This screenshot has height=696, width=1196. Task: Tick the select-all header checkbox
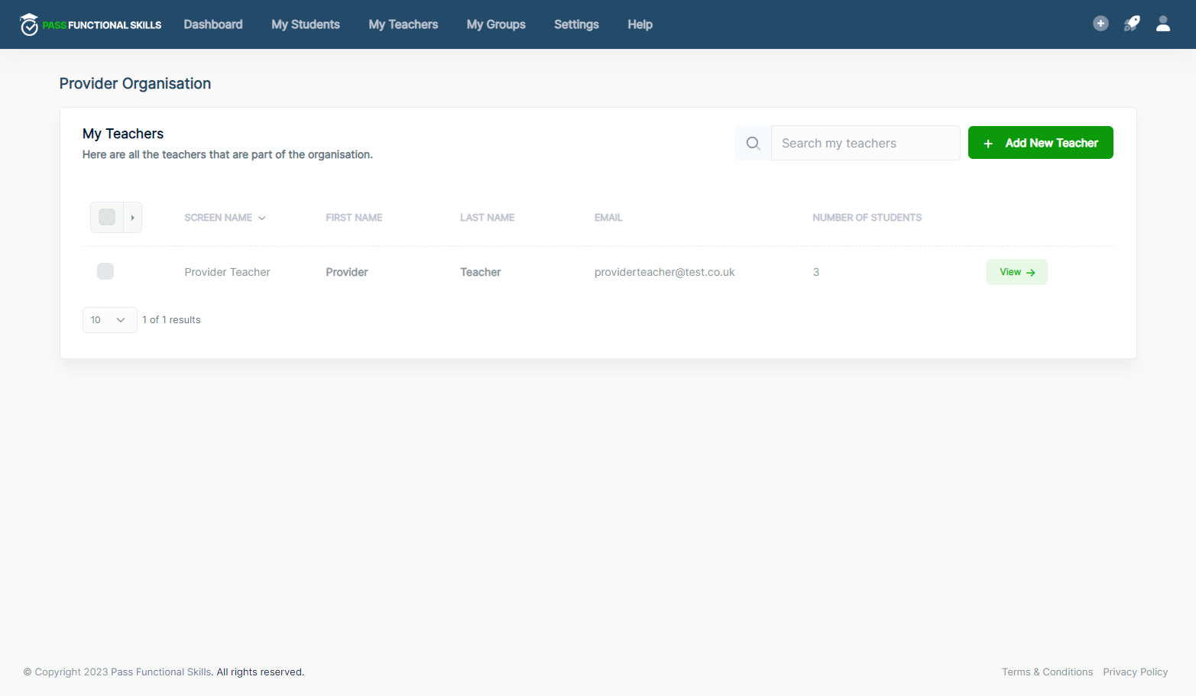(x=107, y=217)
